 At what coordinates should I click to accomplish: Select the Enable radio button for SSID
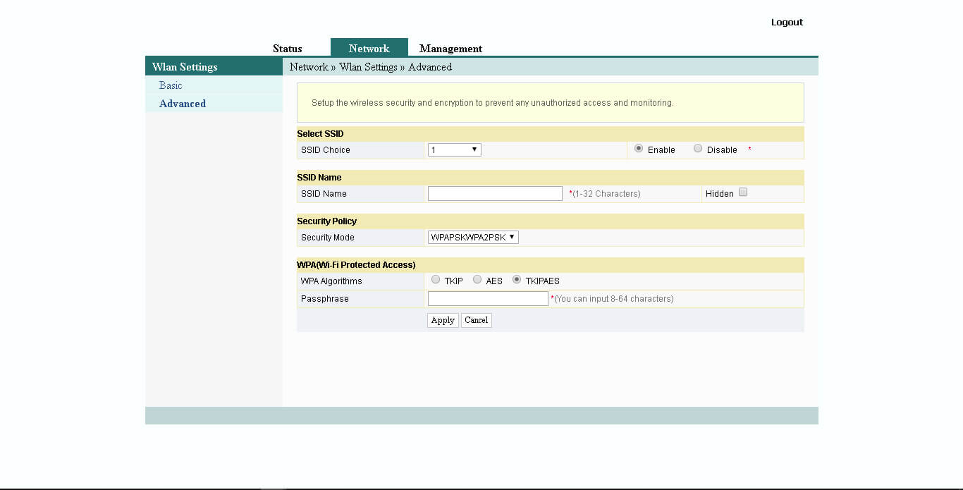pyautogui.click(x=639, y=149)
